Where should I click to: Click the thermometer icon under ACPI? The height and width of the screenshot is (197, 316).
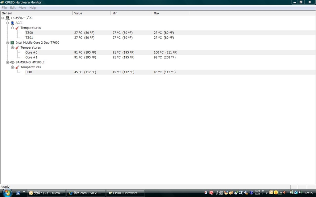click(17, 28)
